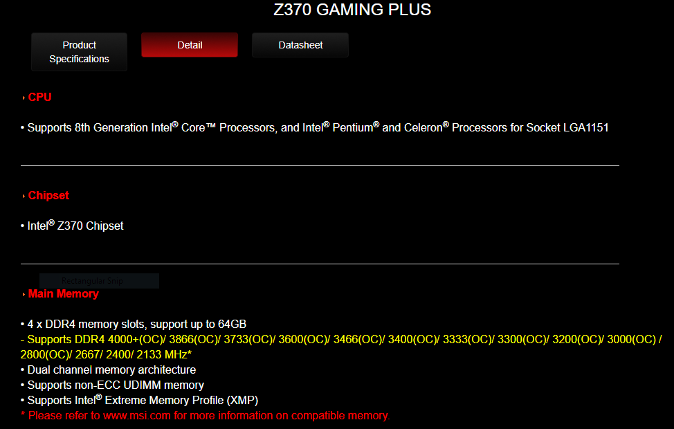Click the arrow icon beside Chipset heading
The width and height of the screenshot is (674, 429).
24,197
